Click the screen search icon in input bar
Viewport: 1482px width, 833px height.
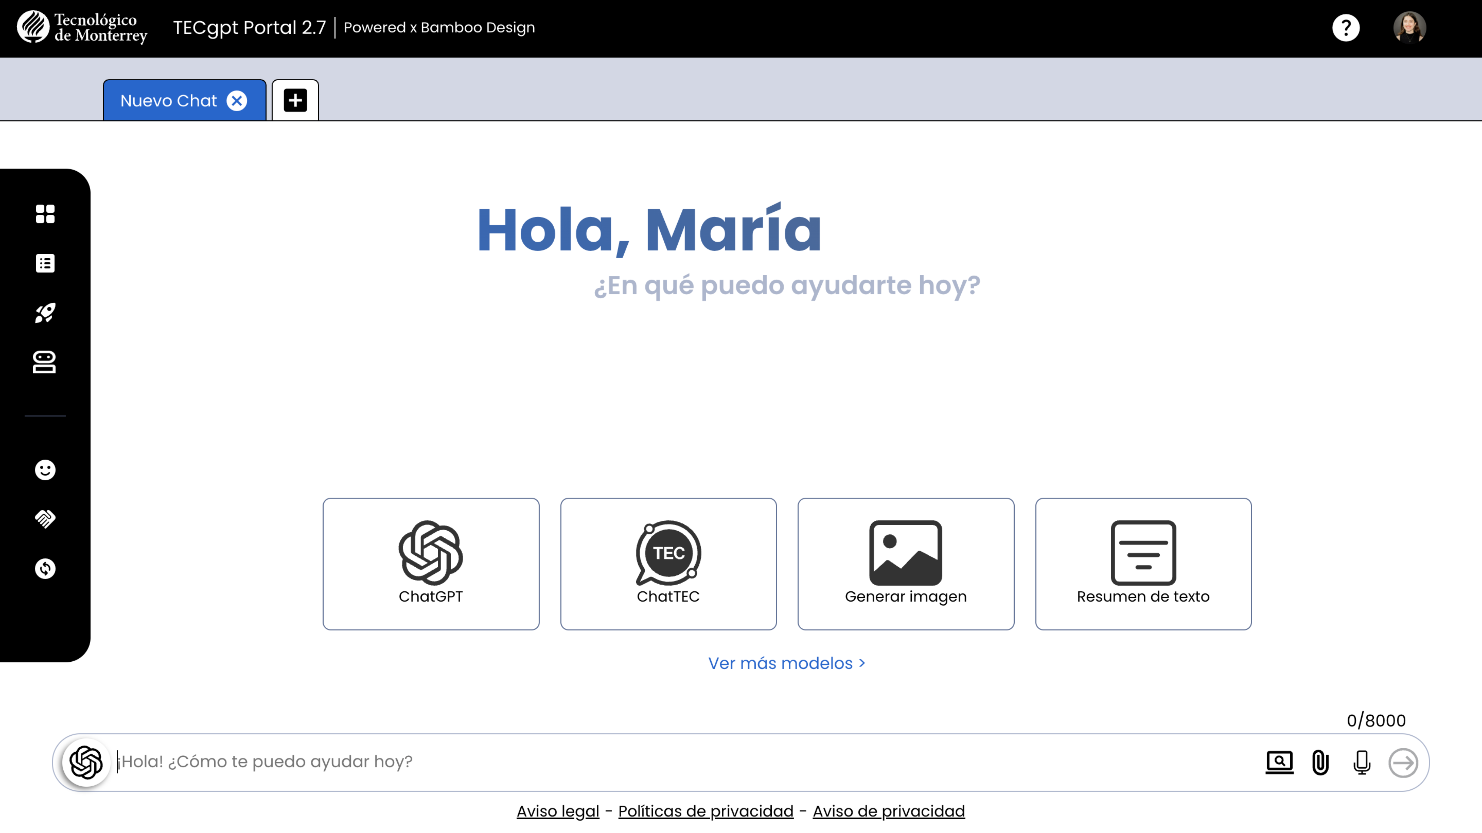click(x=1279, y=762)
